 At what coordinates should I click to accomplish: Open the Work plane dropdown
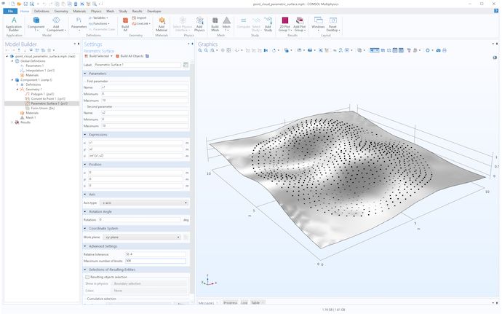[x=142, y=238]
